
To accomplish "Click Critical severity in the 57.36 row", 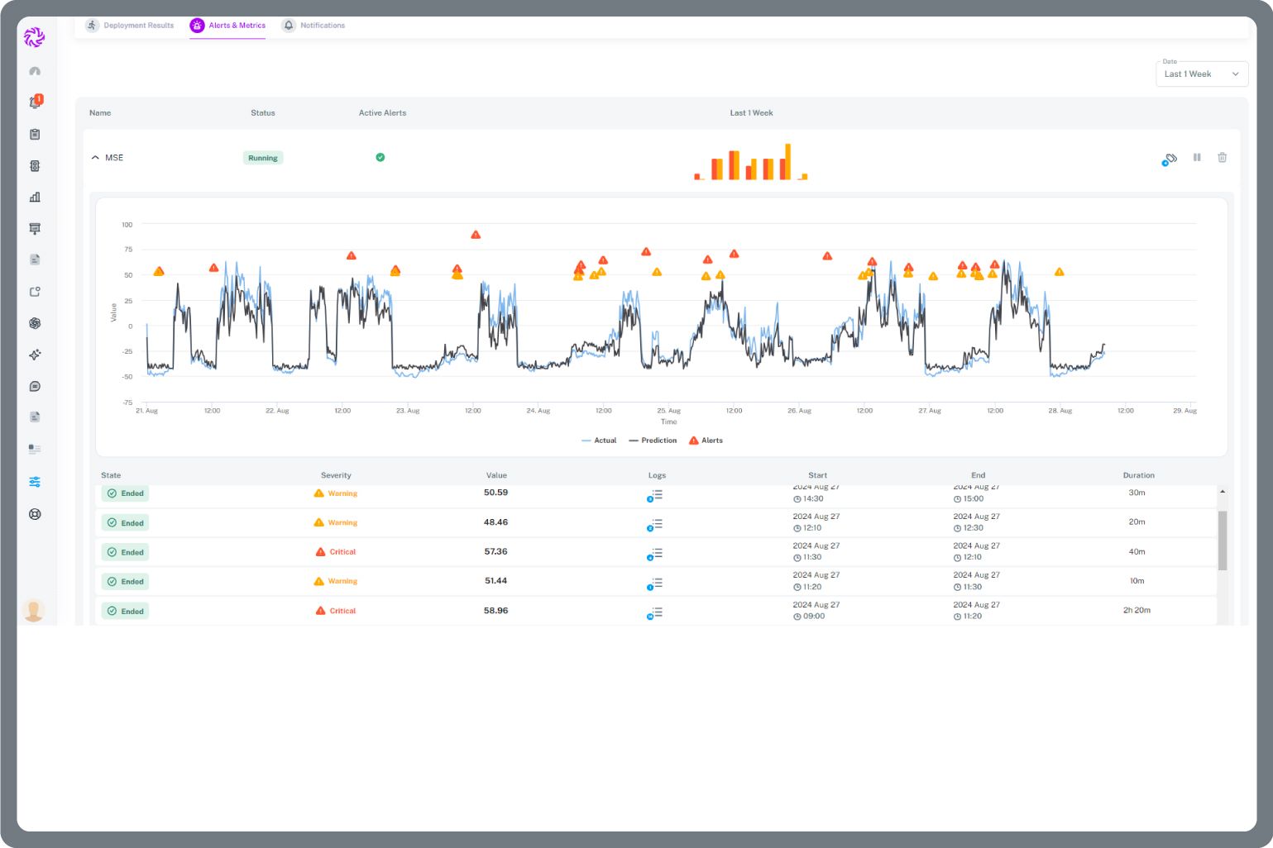I will [x=336, y=551].
